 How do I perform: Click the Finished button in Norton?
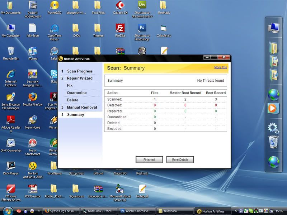149,159
